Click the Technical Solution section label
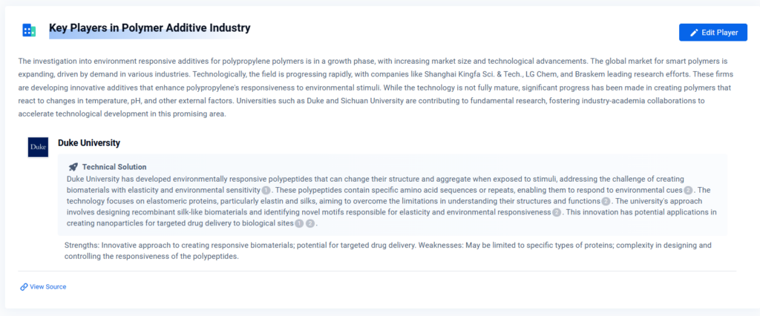This screenshot has height=316, width=760. point(114,167)
